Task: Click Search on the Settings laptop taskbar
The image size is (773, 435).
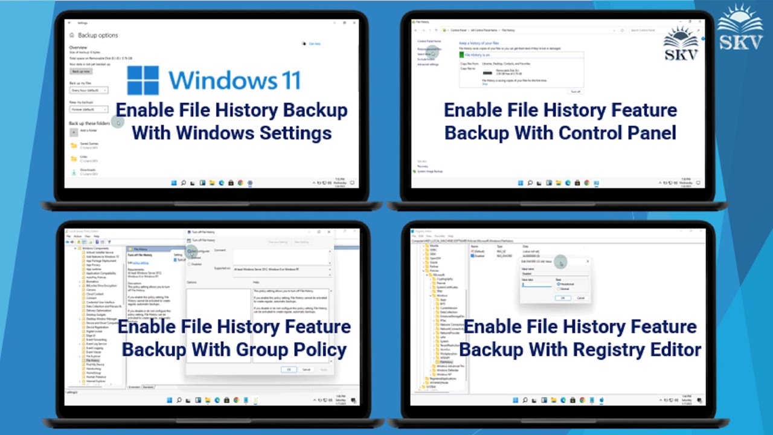Action: (184, 182)
